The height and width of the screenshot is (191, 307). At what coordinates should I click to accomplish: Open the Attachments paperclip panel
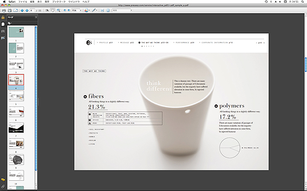3,186
